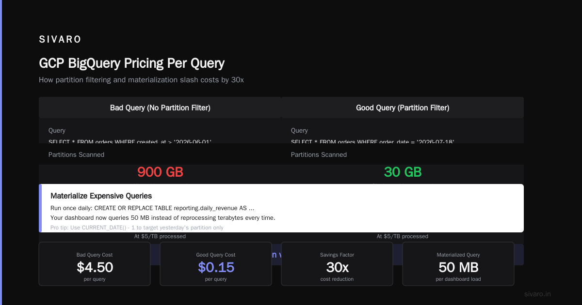
Task: Click the 900 GB scanned value
Action: coord(160,172)
